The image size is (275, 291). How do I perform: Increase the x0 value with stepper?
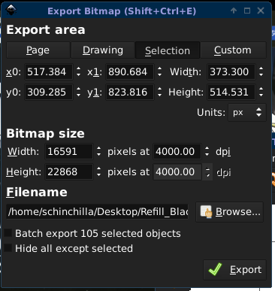click(79, 68)
